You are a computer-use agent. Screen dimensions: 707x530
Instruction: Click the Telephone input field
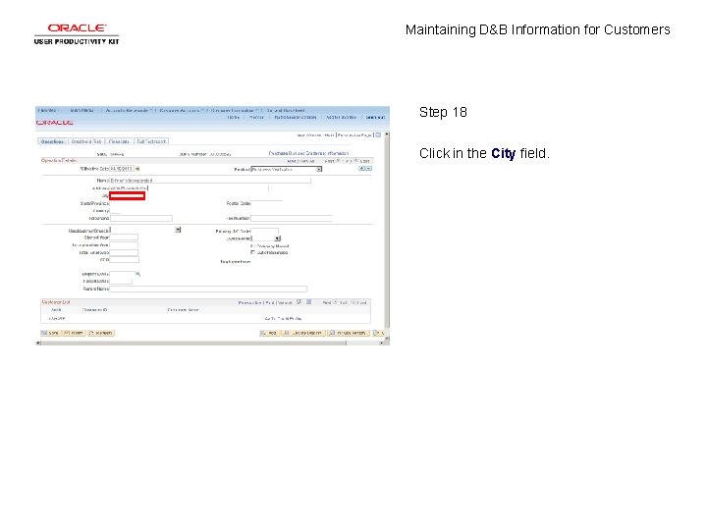[141, 218]
